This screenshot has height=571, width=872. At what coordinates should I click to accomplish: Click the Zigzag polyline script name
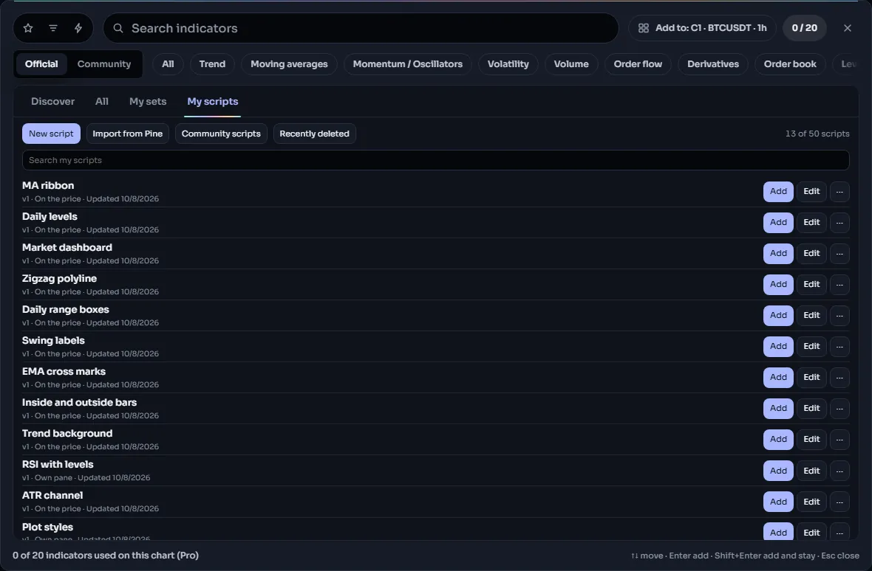pyautogui.click(x=60, y=279)
